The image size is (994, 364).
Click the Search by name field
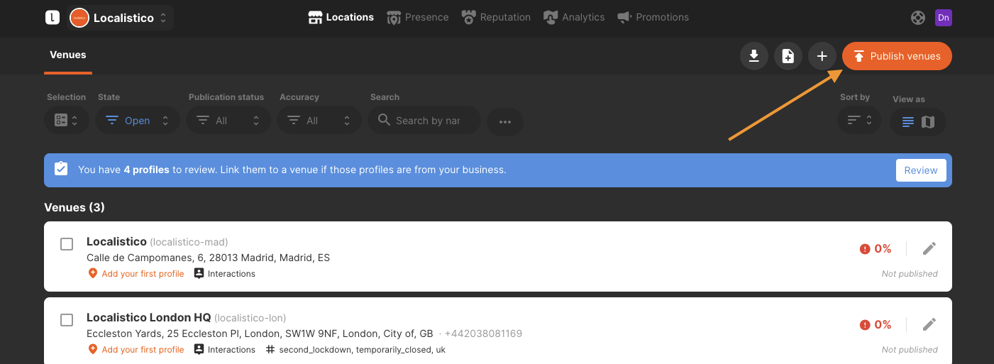(424, 121)
